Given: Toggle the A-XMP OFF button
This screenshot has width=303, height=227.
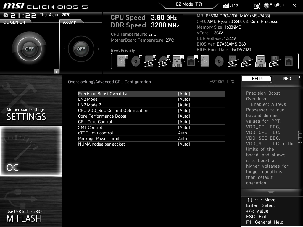Looking at the screenshot, I should 81,49.
